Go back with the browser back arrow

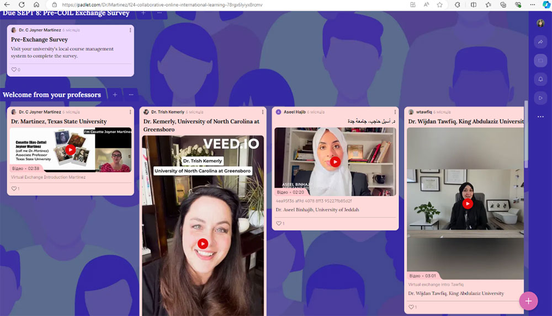pos(7,4)
